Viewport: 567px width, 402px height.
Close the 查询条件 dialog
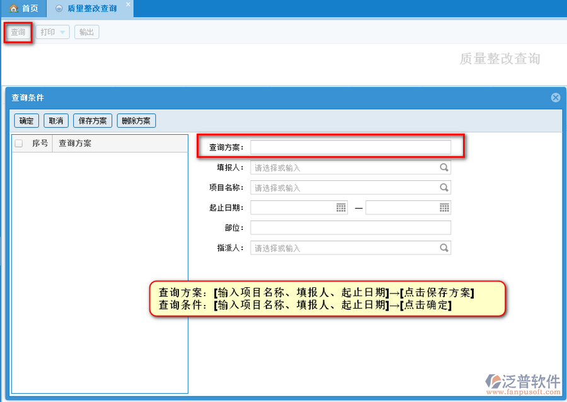click(x=556, y=97)
